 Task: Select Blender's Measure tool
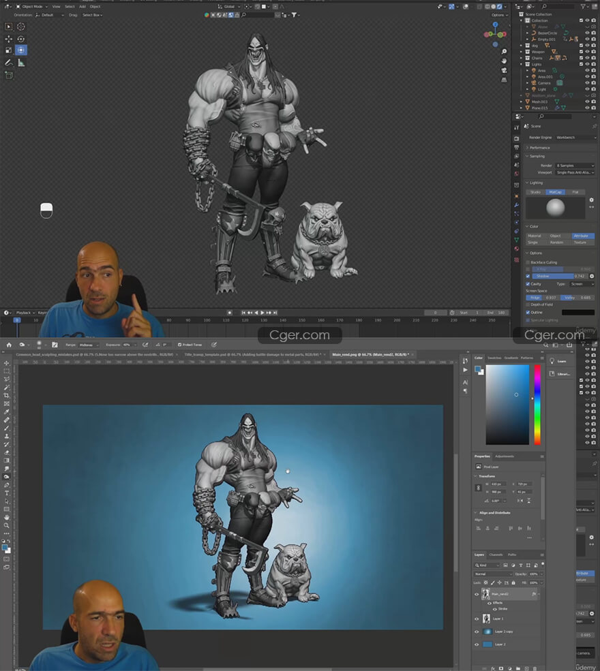point(20,63)
